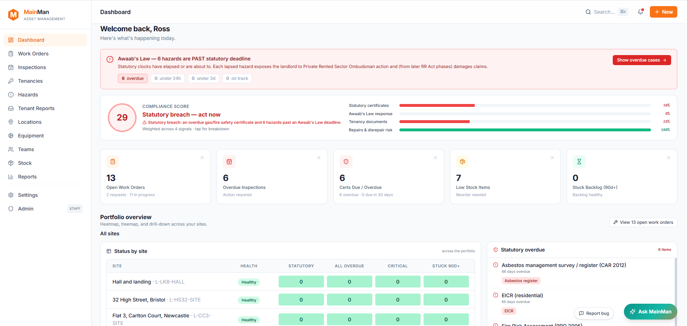Click Show overdue cases button
Viewport: 687px width, 326px height.
[x=642, y=60]
